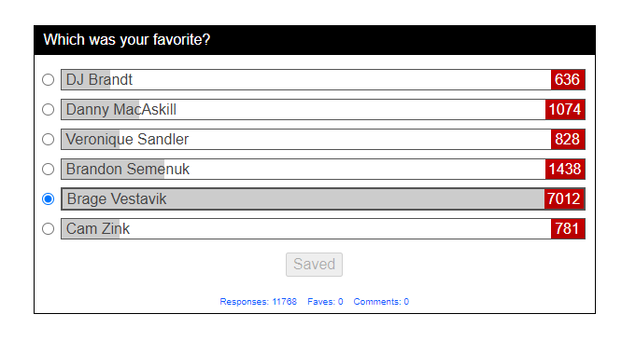This screenshot has height=355, width=636.
Task: Choose Veronique Sandler radio option
Action: [48, 139]
